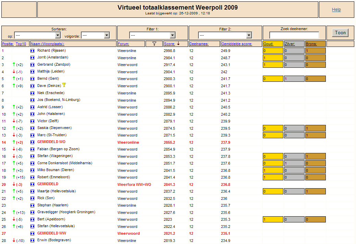Click the trophy icon beside Dave (Deinze)

[64, 85]
